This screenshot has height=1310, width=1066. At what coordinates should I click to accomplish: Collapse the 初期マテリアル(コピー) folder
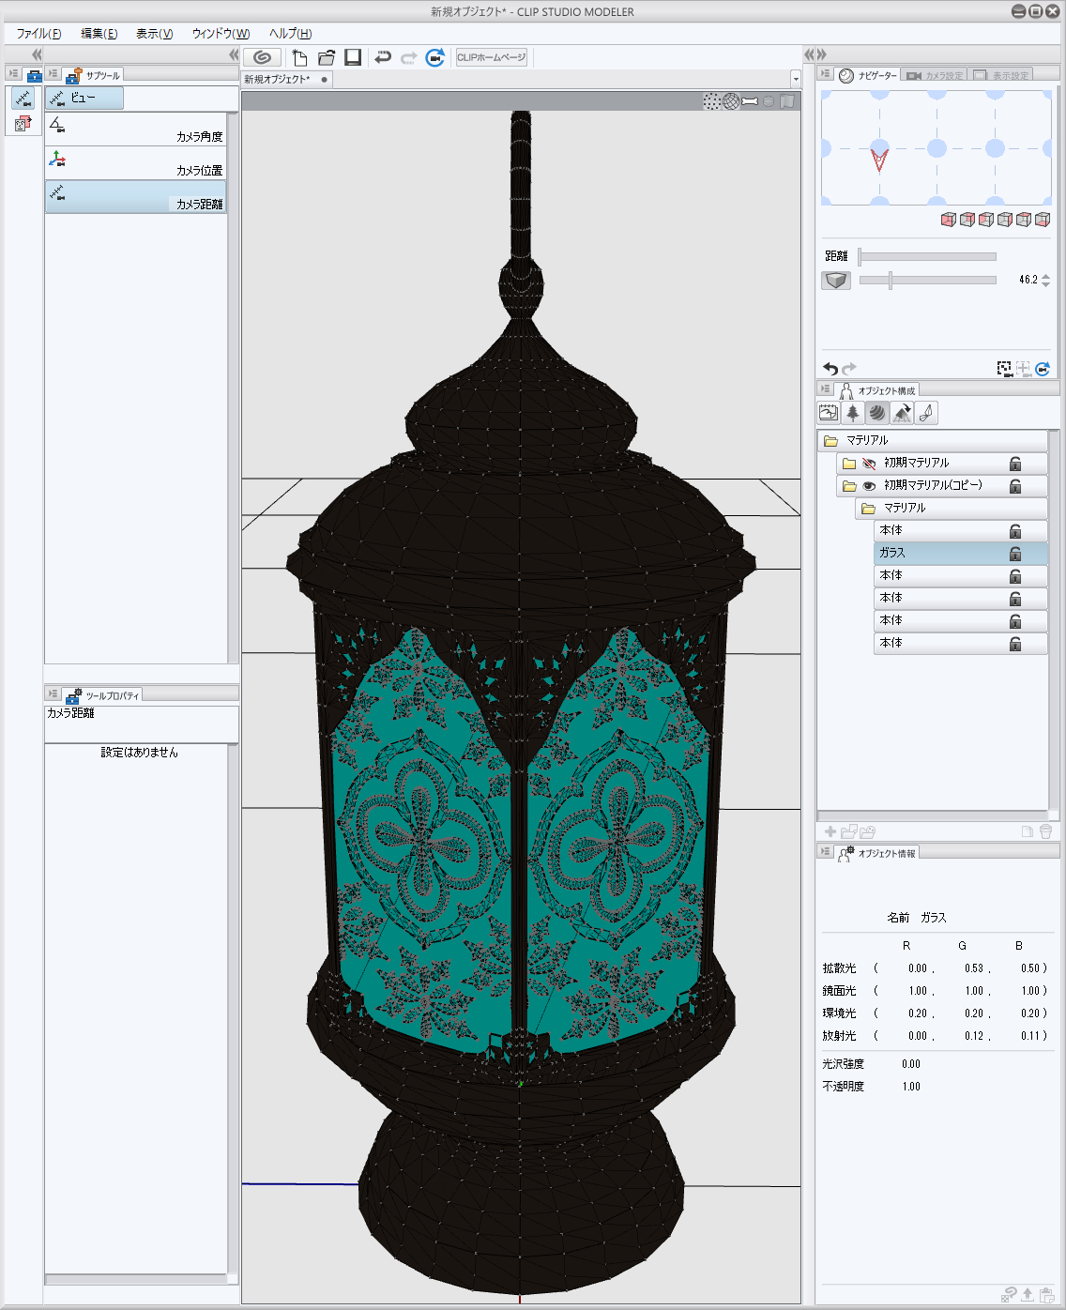pyautogui.click(x=849, y=485)
